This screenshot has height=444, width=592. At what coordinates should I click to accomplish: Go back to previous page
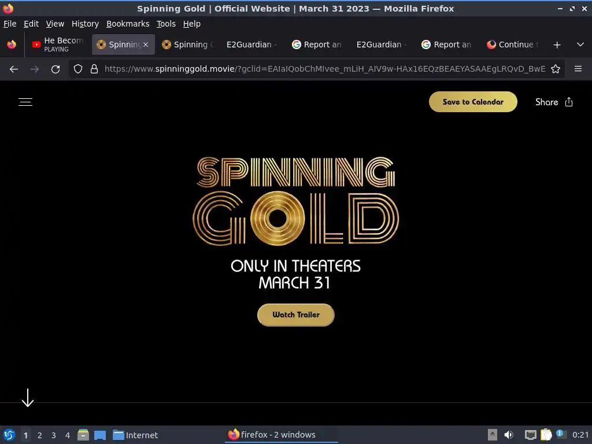click(x=14, y=69)
